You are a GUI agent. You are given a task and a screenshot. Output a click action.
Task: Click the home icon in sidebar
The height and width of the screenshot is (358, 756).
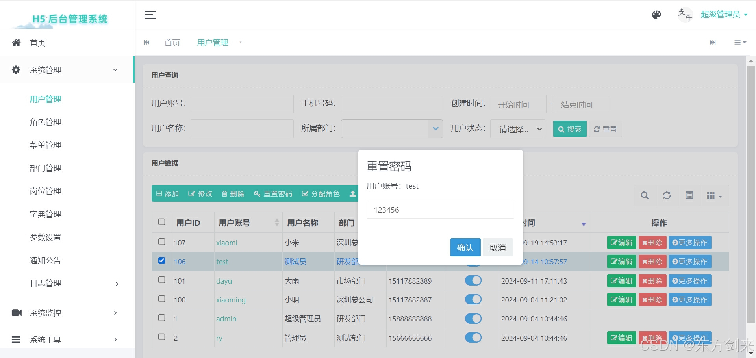pos(16,43)
